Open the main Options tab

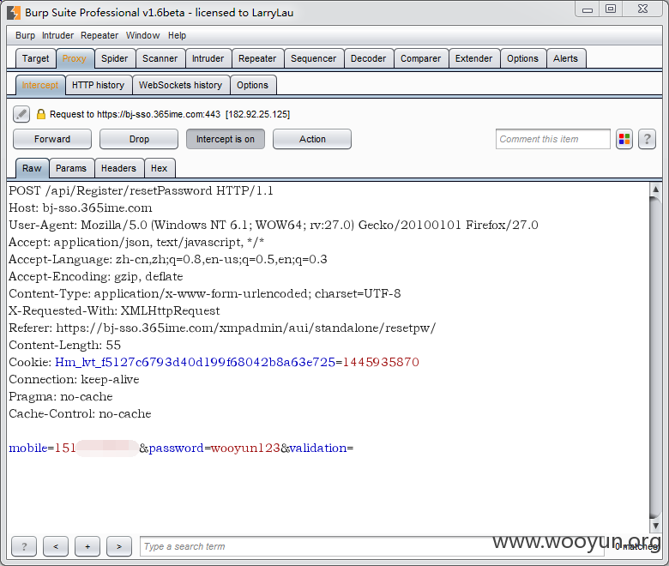click(522, 58)
